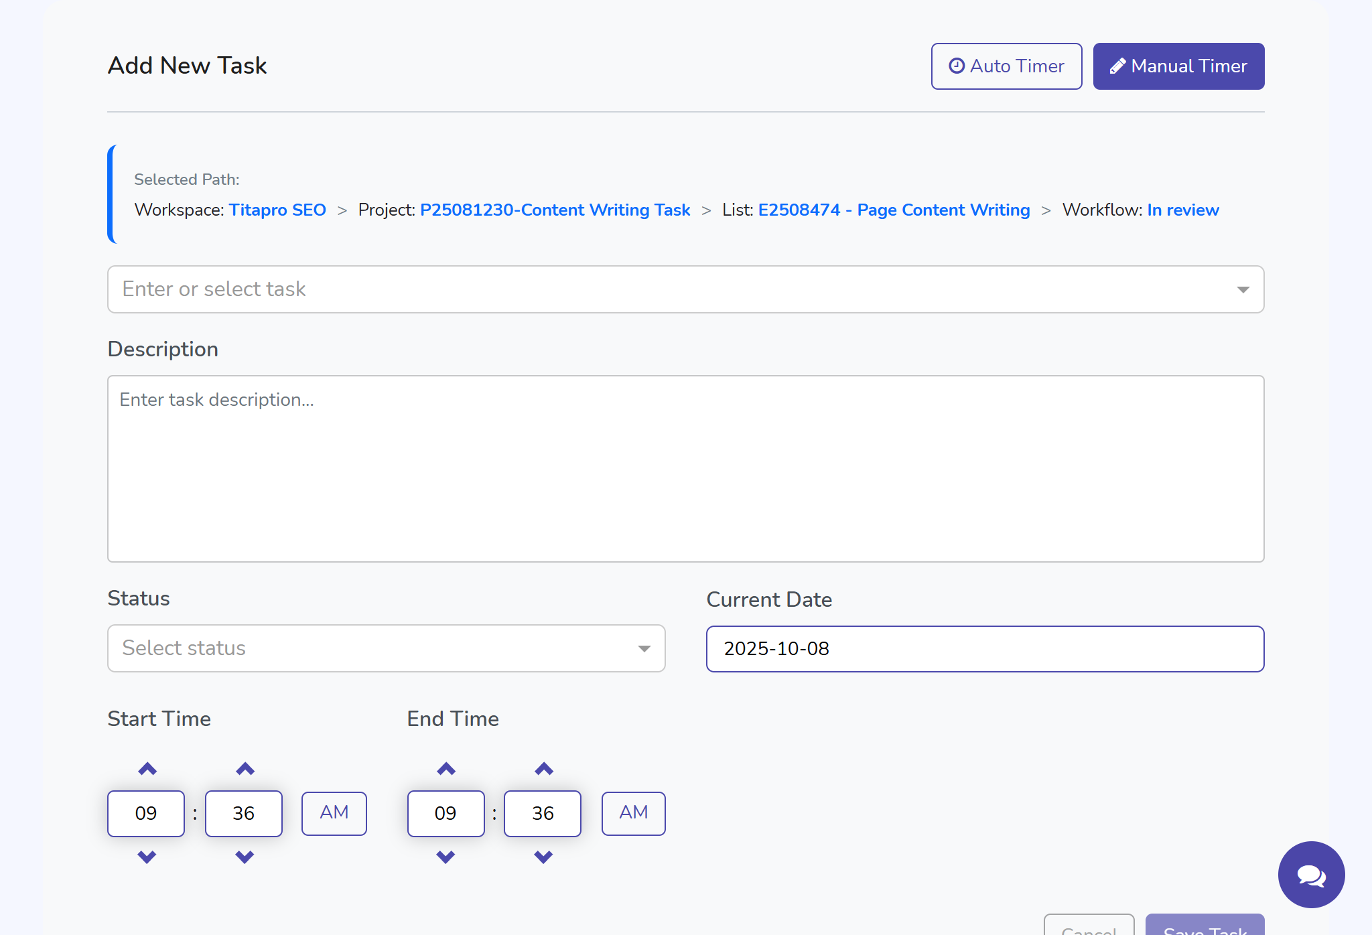The image size is (1372, 935).
Task: Decrease end time hour with down chevron
Action: (445, 857)
